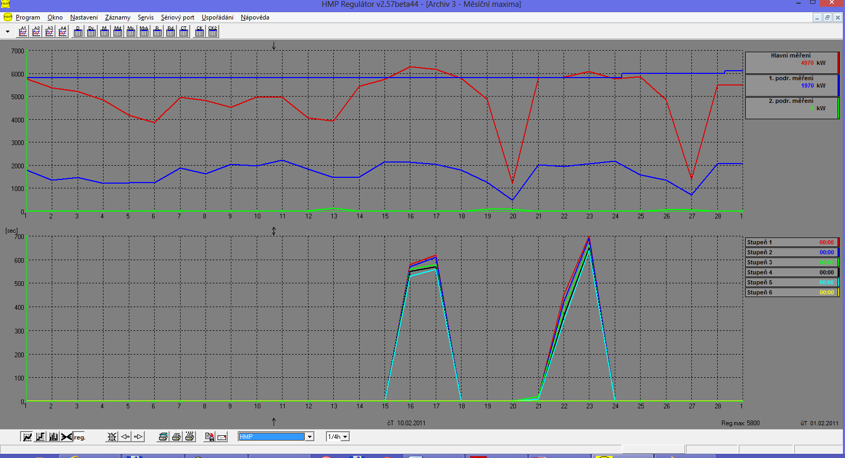Restore the inner archive window
Screen dimensions: 845x458
828,17
